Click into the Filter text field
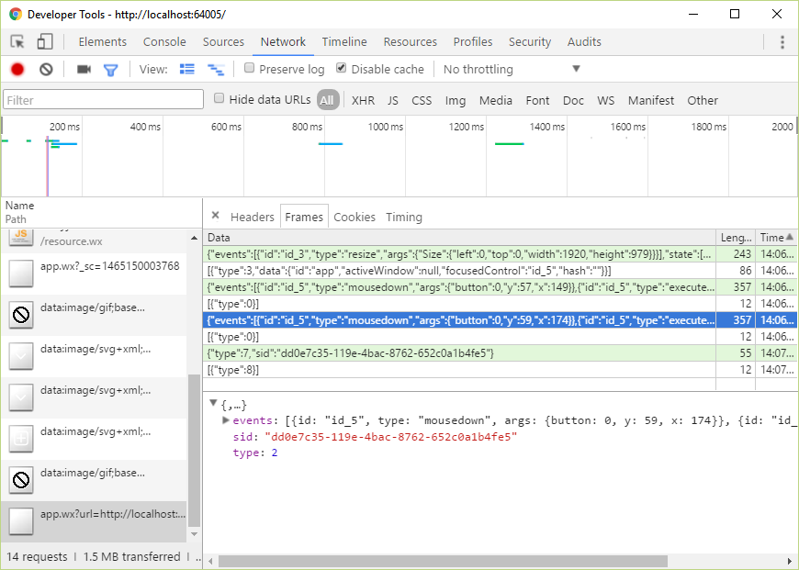The width and height of the screenshot is (799, 570). tap(104, 100)
